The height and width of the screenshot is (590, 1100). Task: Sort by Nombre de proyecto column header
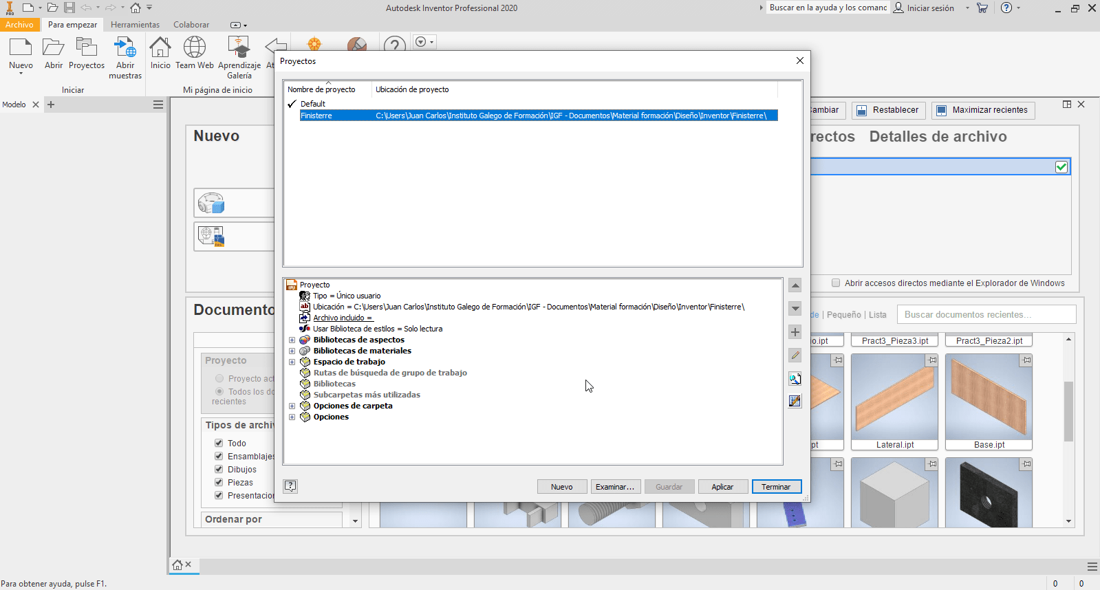tap(327, 89)
